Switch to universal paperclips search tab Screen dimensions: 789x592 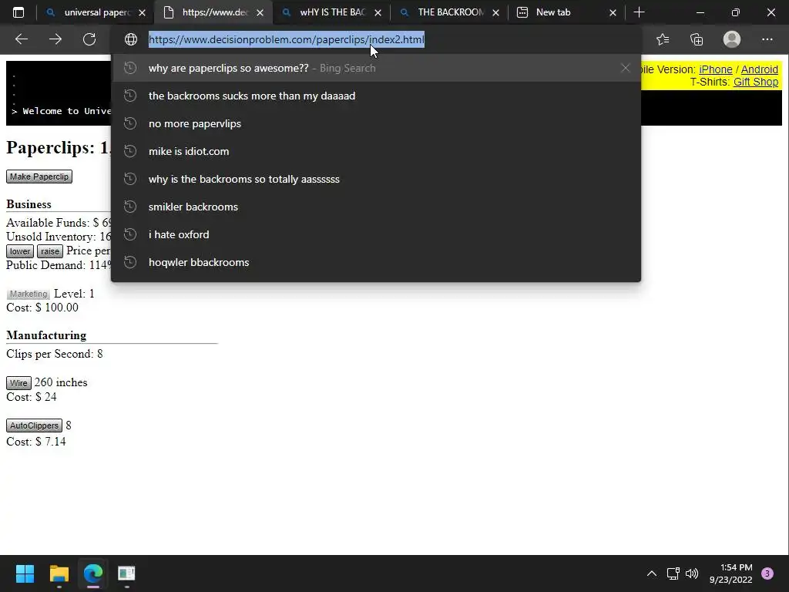pos(95,12)
